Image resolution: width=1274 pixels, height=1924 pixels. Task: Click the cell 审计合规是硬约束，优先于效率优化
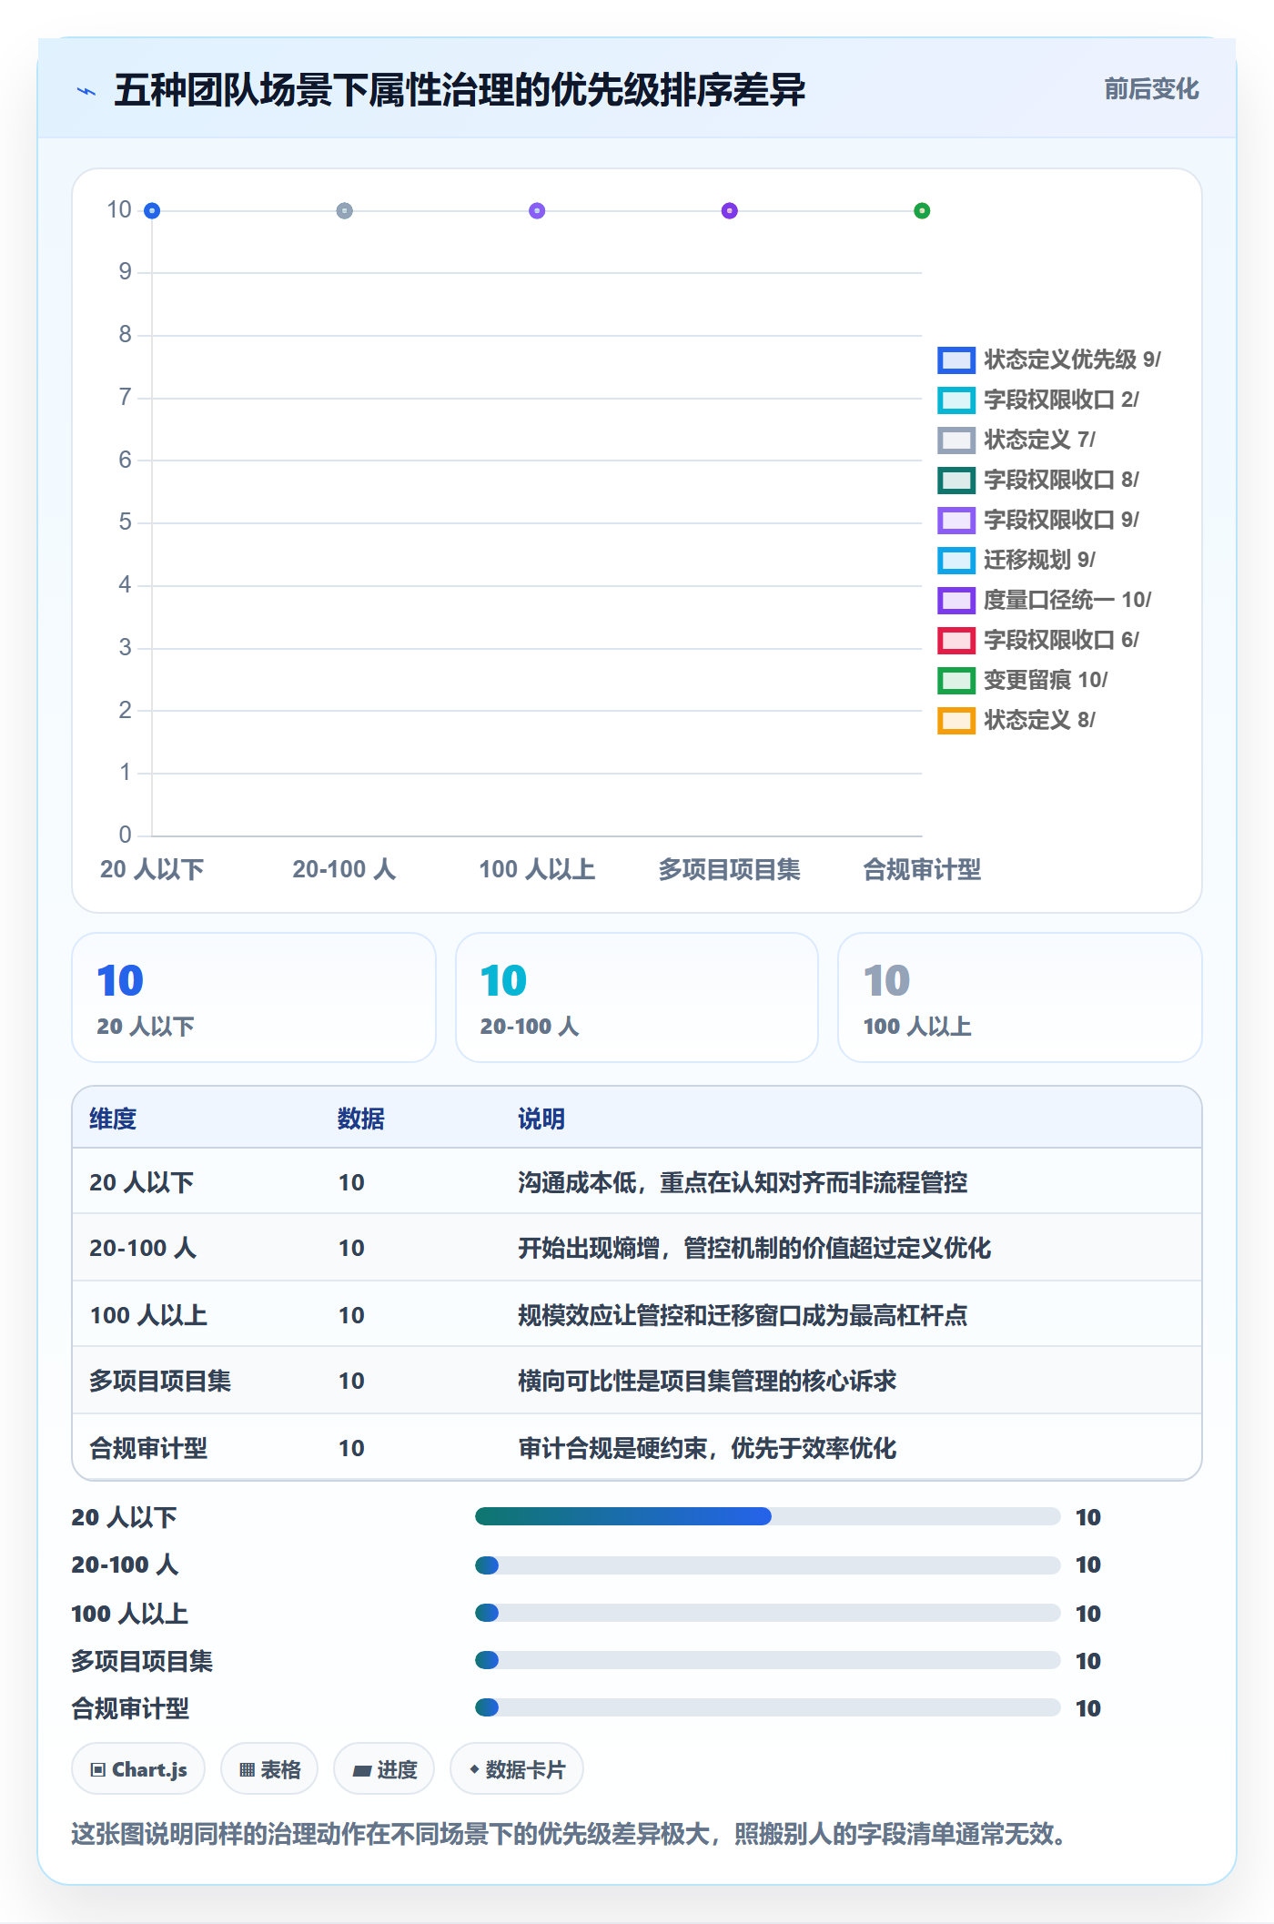pos(707,1448)
